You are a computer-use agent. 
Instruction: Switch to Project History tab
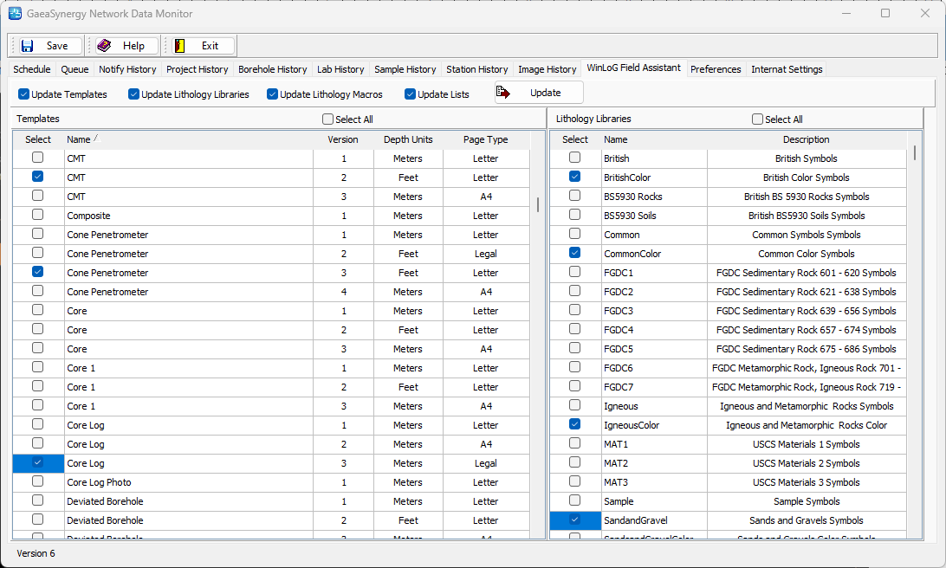tap(198, 69)
